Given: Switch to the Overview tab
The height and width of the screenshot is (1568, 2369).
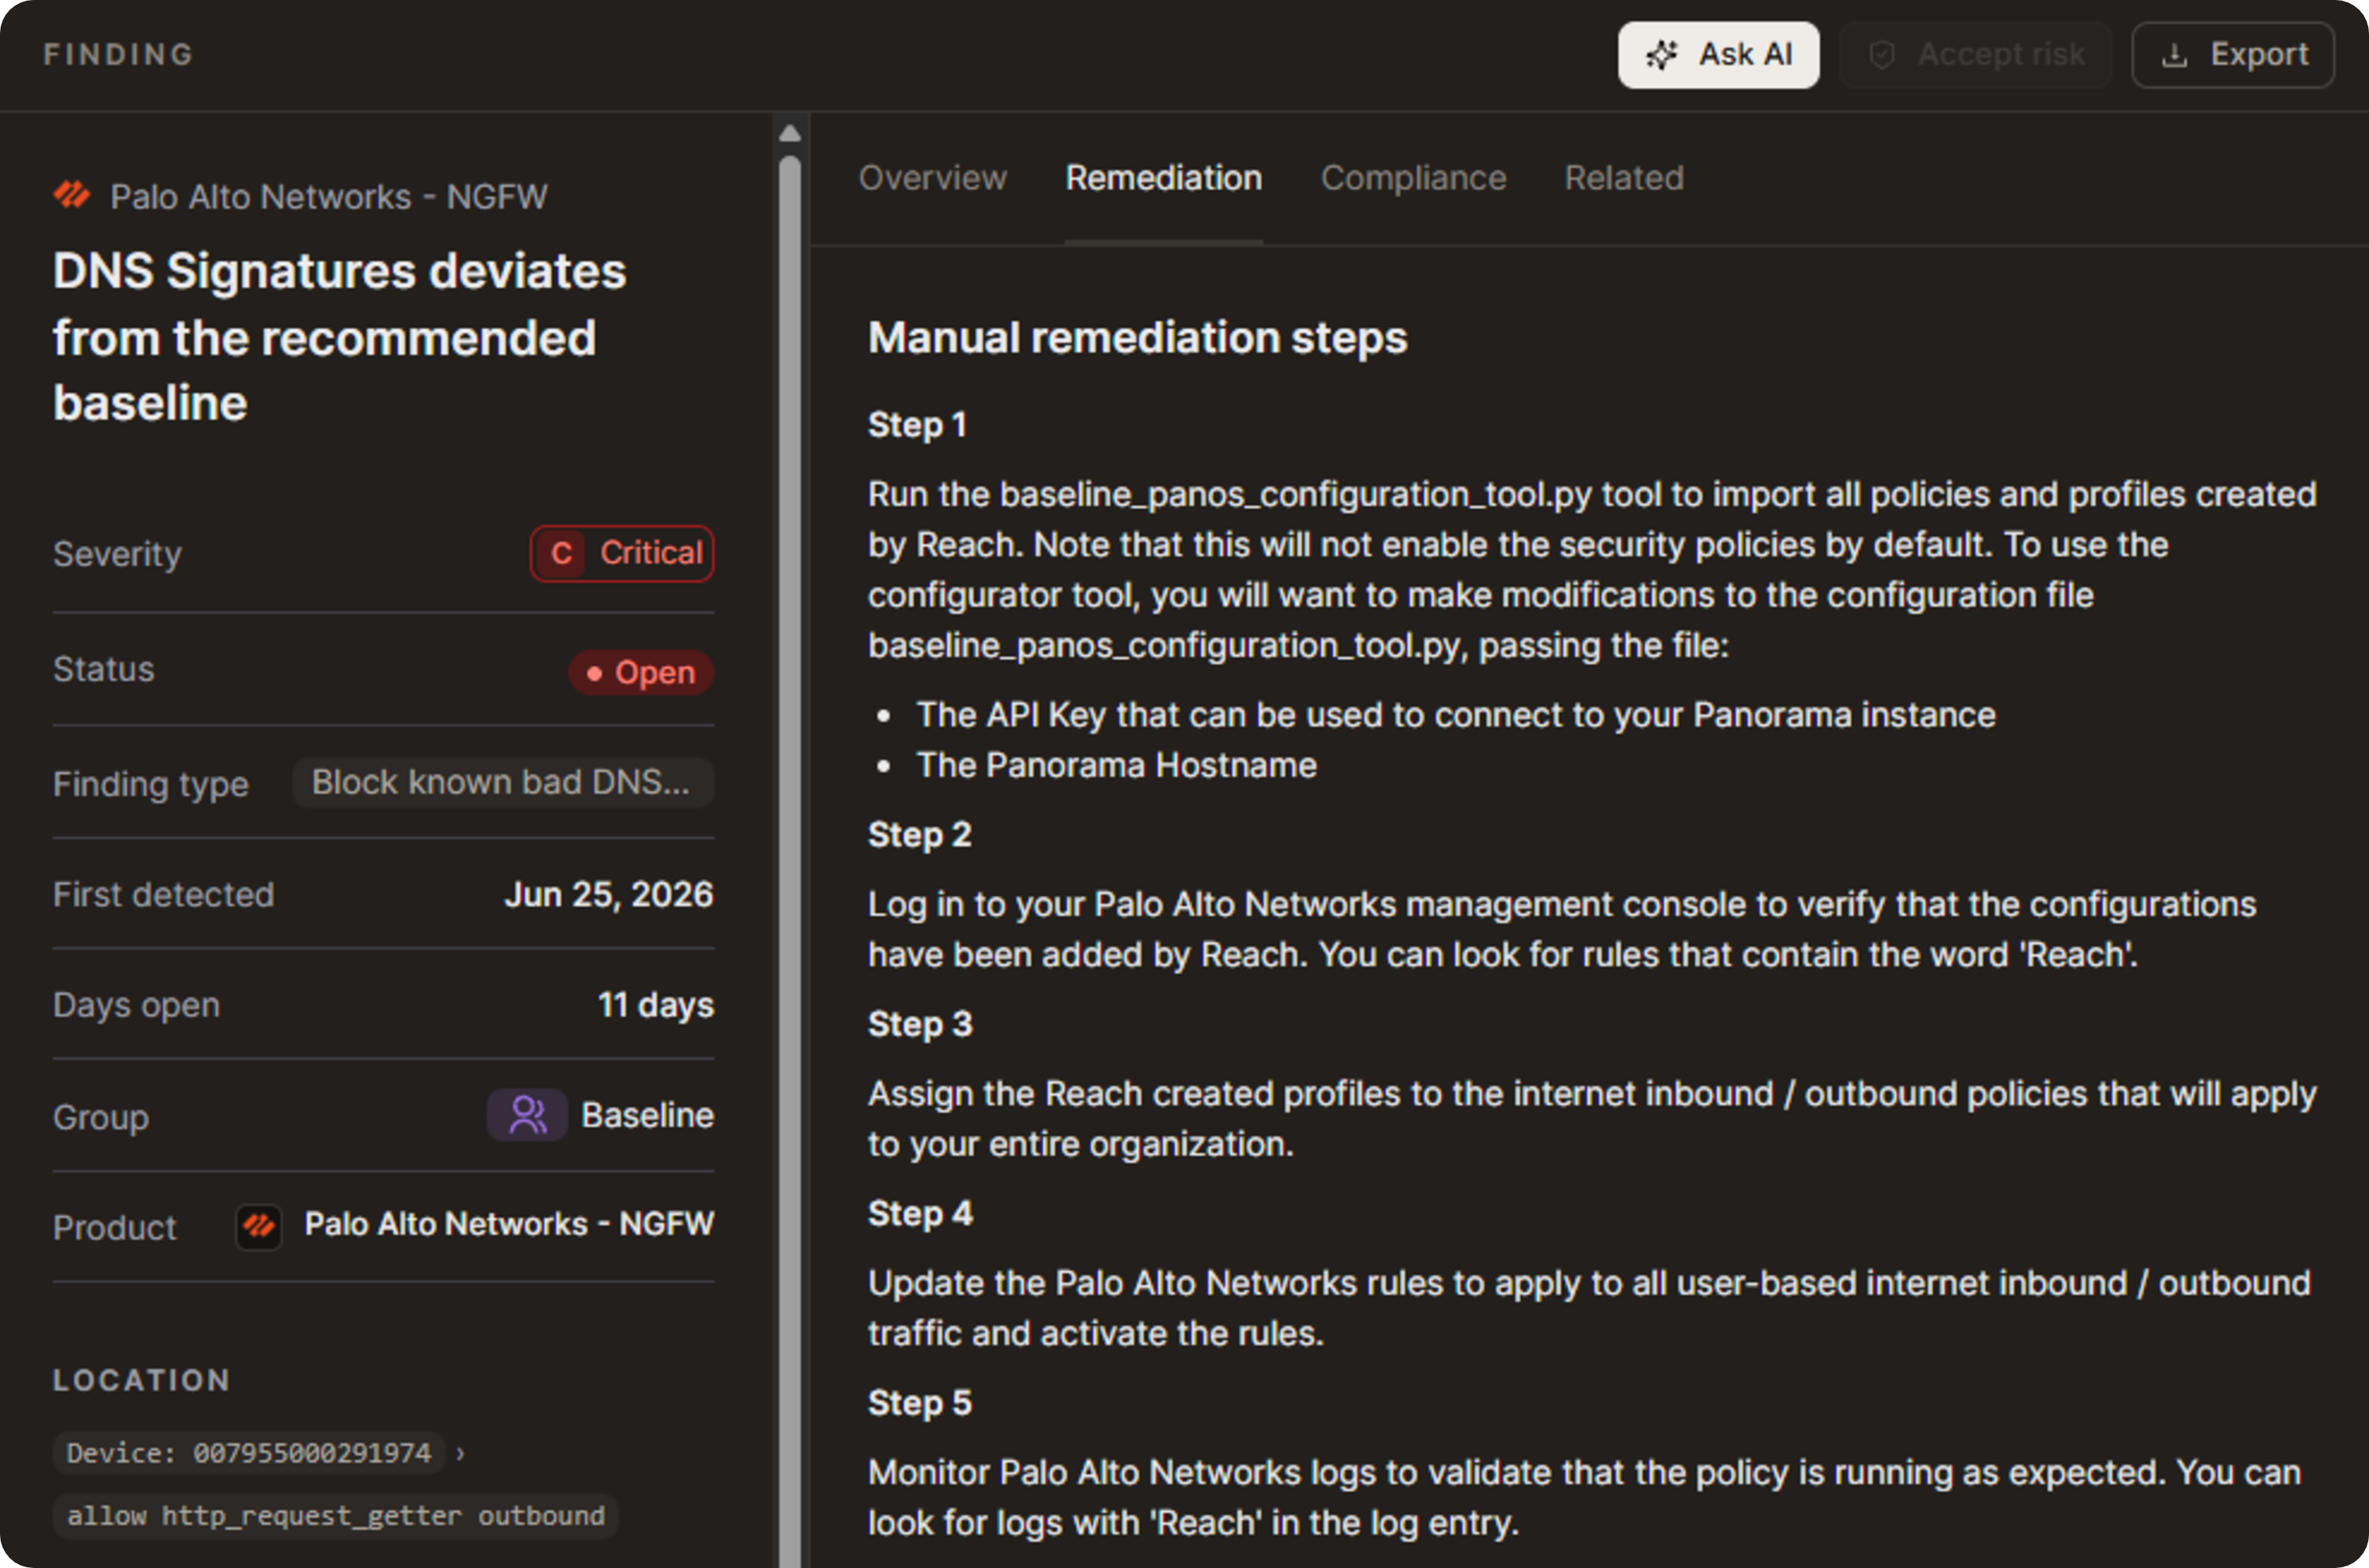Looking at the screenshot, I should click(932, 178).
